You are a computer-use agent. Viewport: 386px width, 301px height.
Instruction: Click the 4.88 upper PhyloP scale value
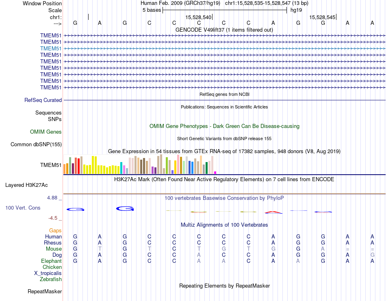(52, 198)
